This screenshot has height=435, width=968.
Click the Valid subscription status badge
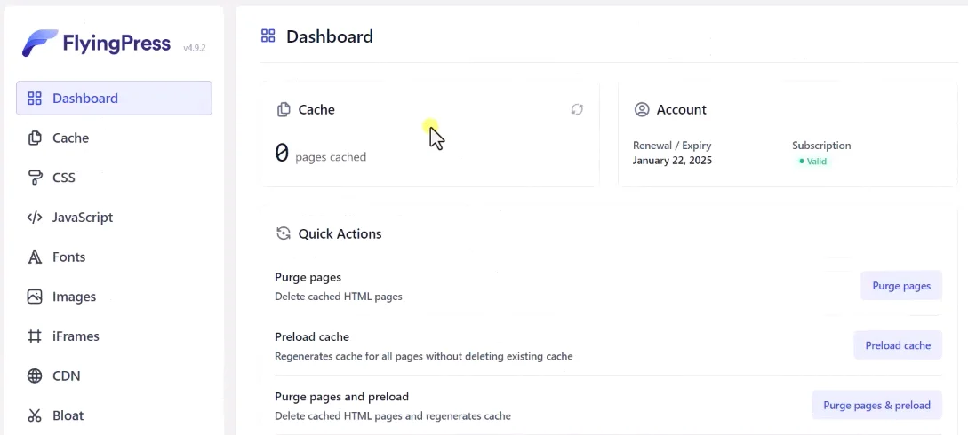tap(812, 162)
